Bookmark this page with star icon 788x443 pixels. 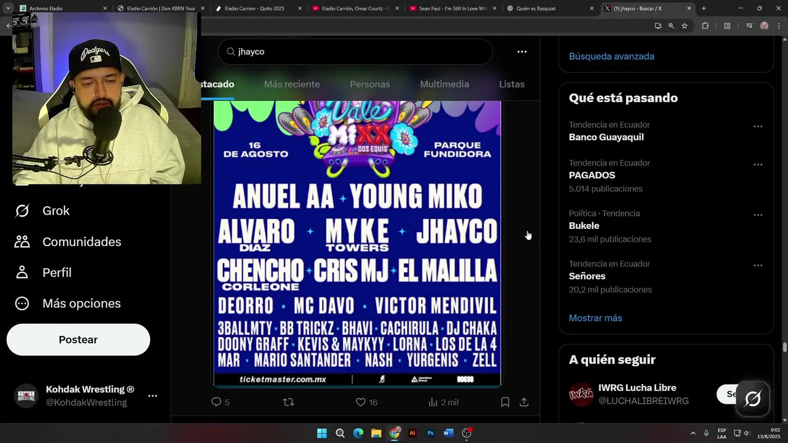click(684, 26)
